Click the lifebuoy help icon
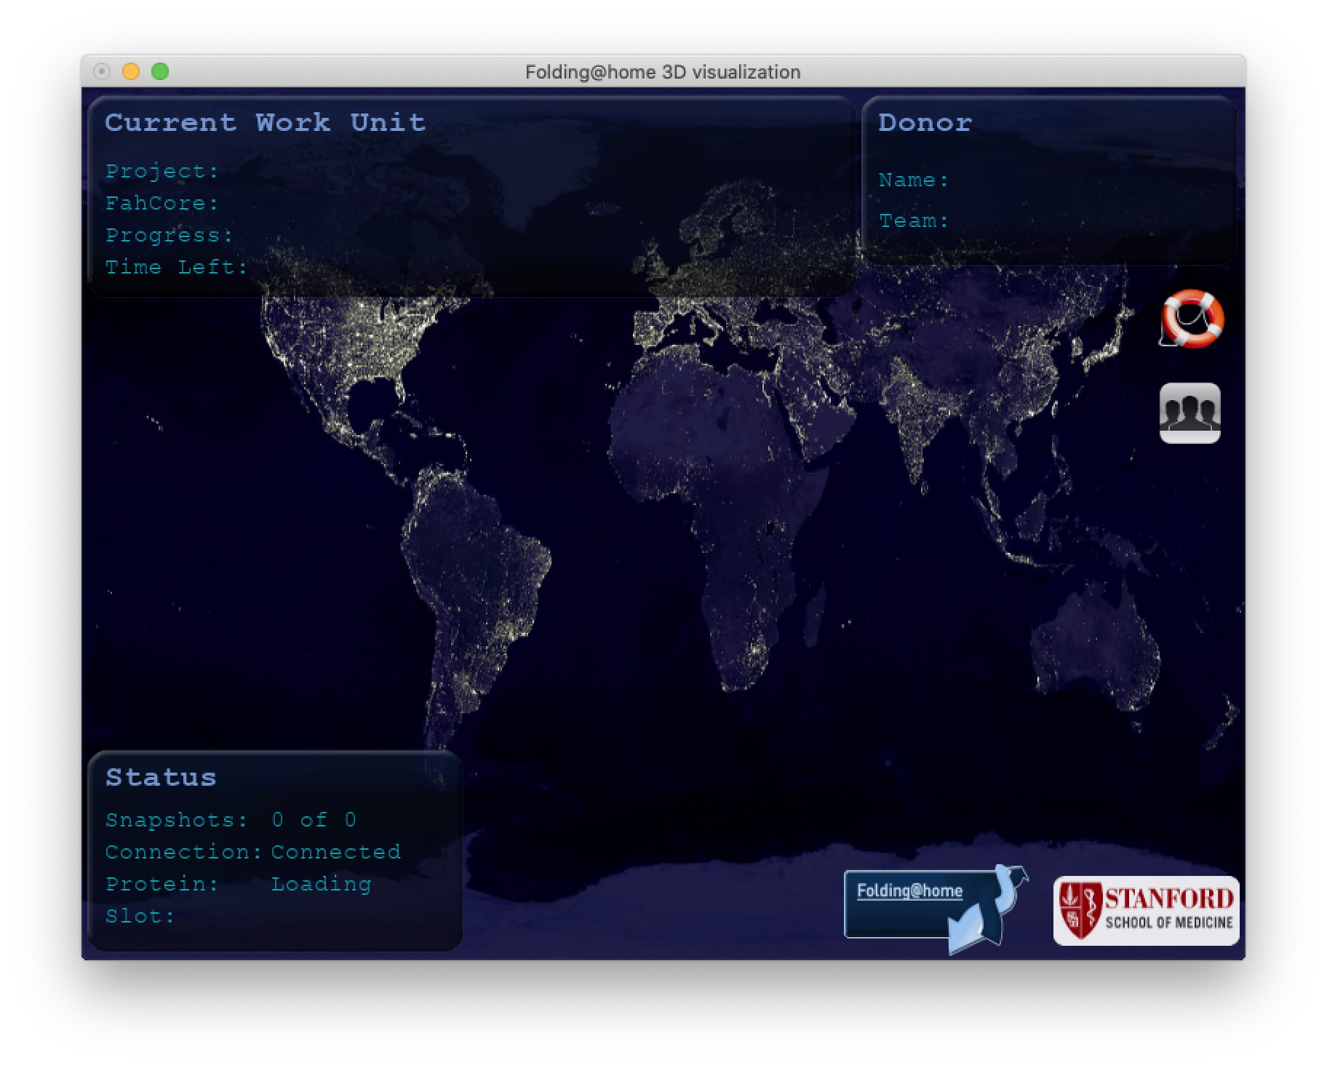Image resolution: width=1327 pixels, height=1068 pixels. click(x=1192, y=319)
